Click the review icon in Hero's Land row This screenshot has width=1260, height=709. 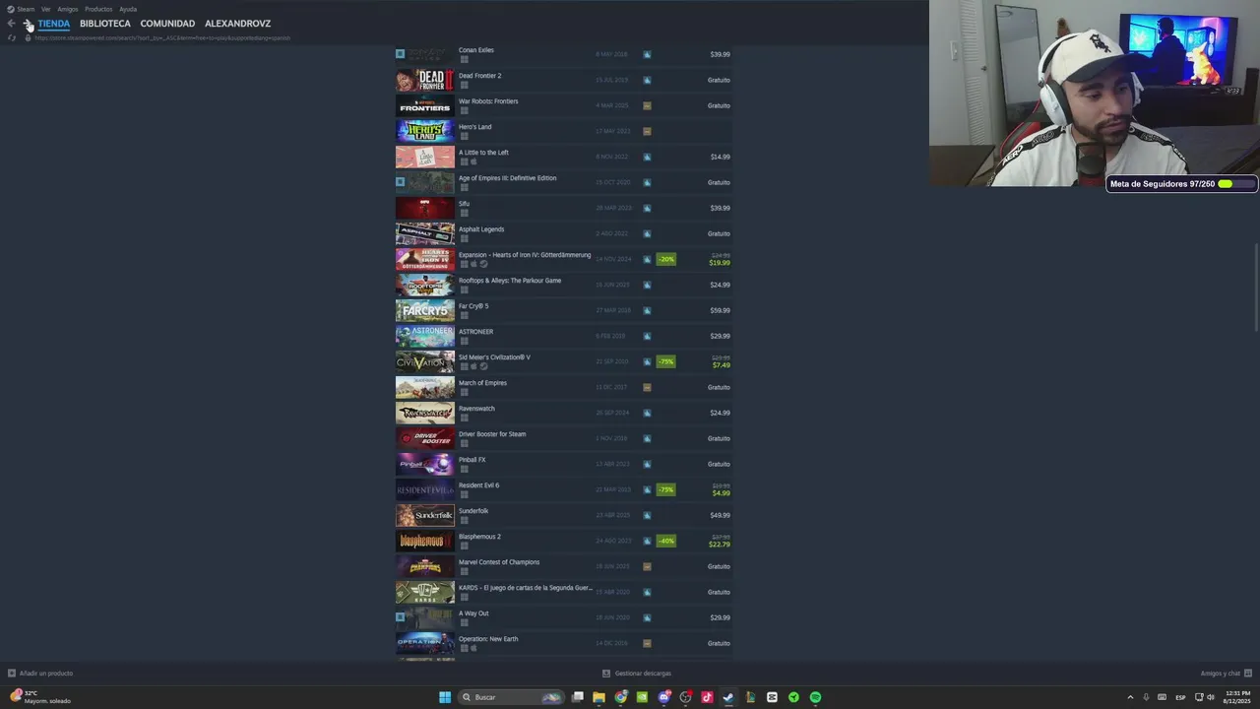tap(647, 131)
